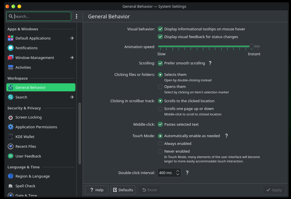Open User Feedback icon in sidebar

(x=11, y=156)
